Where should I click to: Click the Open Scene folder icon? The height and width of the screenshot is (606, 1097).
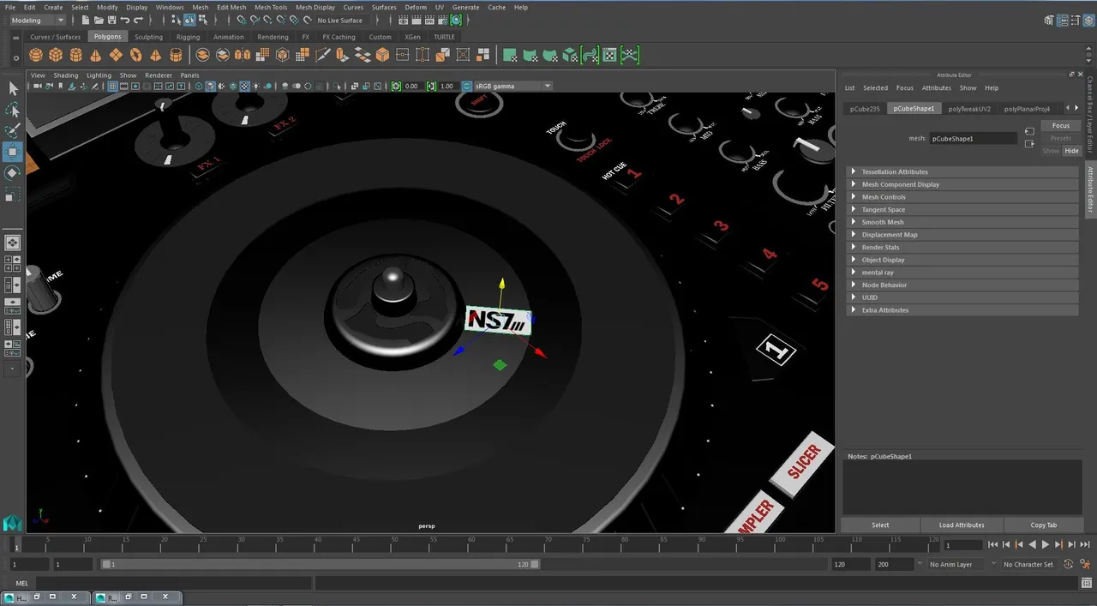point(99,20)
